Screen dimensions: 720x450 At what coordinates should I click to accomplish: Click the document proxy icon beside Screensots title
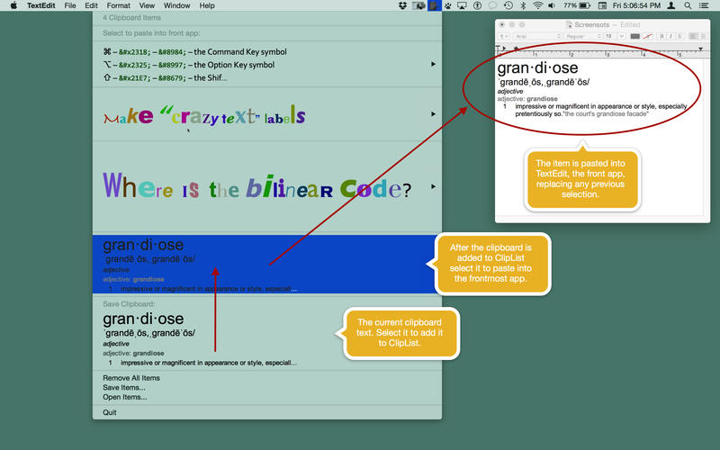[569, 25]
